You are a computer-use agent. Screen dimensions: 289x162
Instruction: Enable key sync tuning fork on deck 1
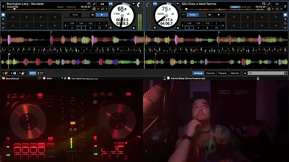click(x=94, y=4)
